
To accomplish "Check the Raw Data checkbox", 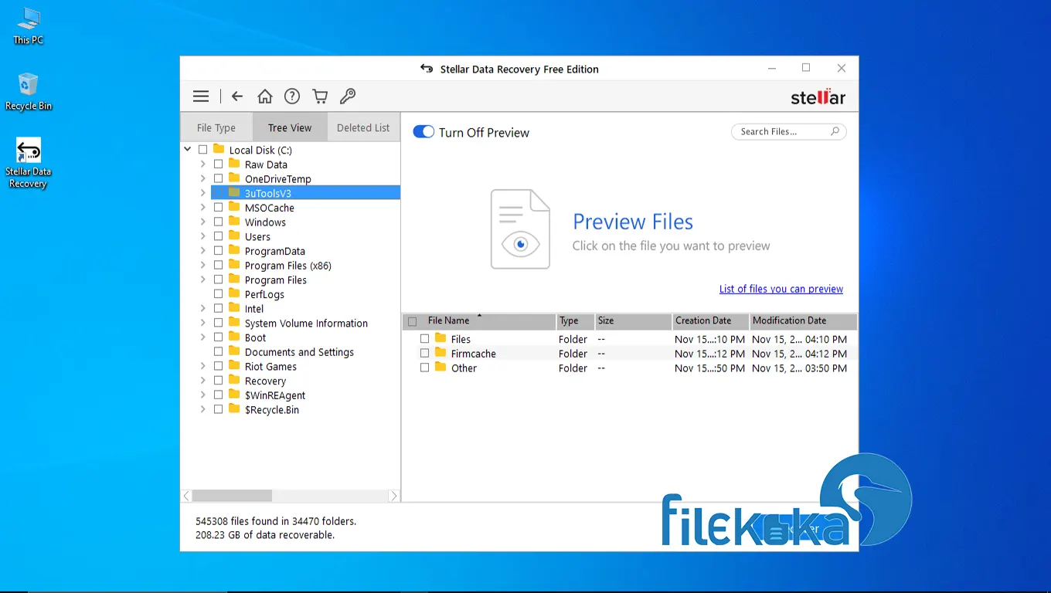I will pyautogui.click(x=218, y=164).
